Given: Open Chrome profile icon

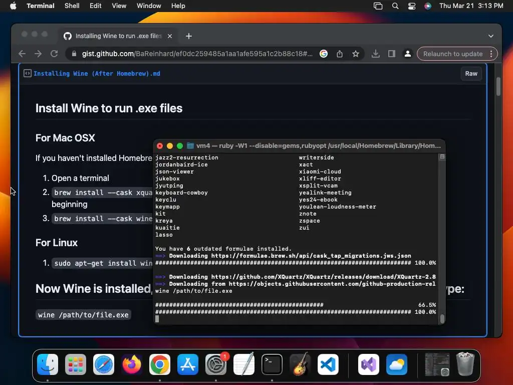Looking at the screenshot, I should [x=408, y=54].
